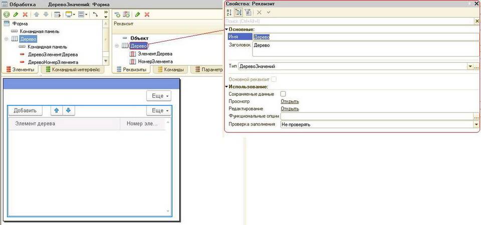Switch to the Командный интерфейс tab
Image resolution: width=481 pixels, height=225 pixels.
click(x=73, y=70)
